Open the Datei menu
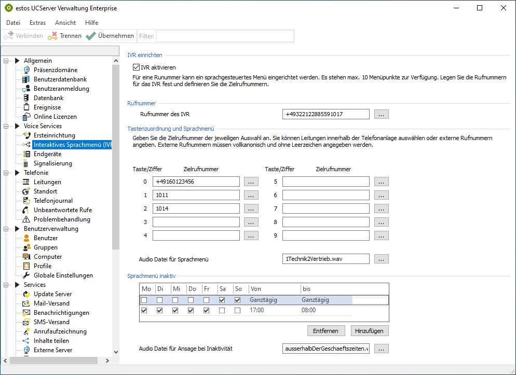Image resolution: width=516 pixels, height=375 pixels. click(13, 23)
